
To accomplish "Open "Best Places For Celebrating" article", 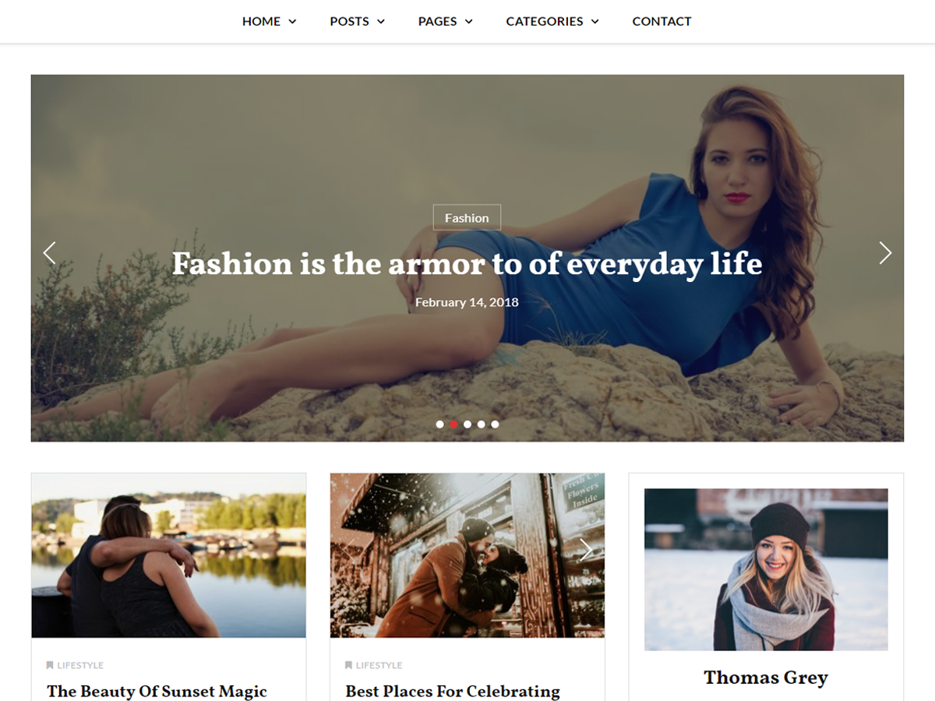I will pos(453,692).
